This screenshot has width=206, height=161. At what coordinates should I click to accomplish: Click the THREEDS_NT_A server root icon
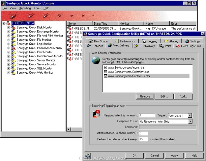(x=9, y=23)
